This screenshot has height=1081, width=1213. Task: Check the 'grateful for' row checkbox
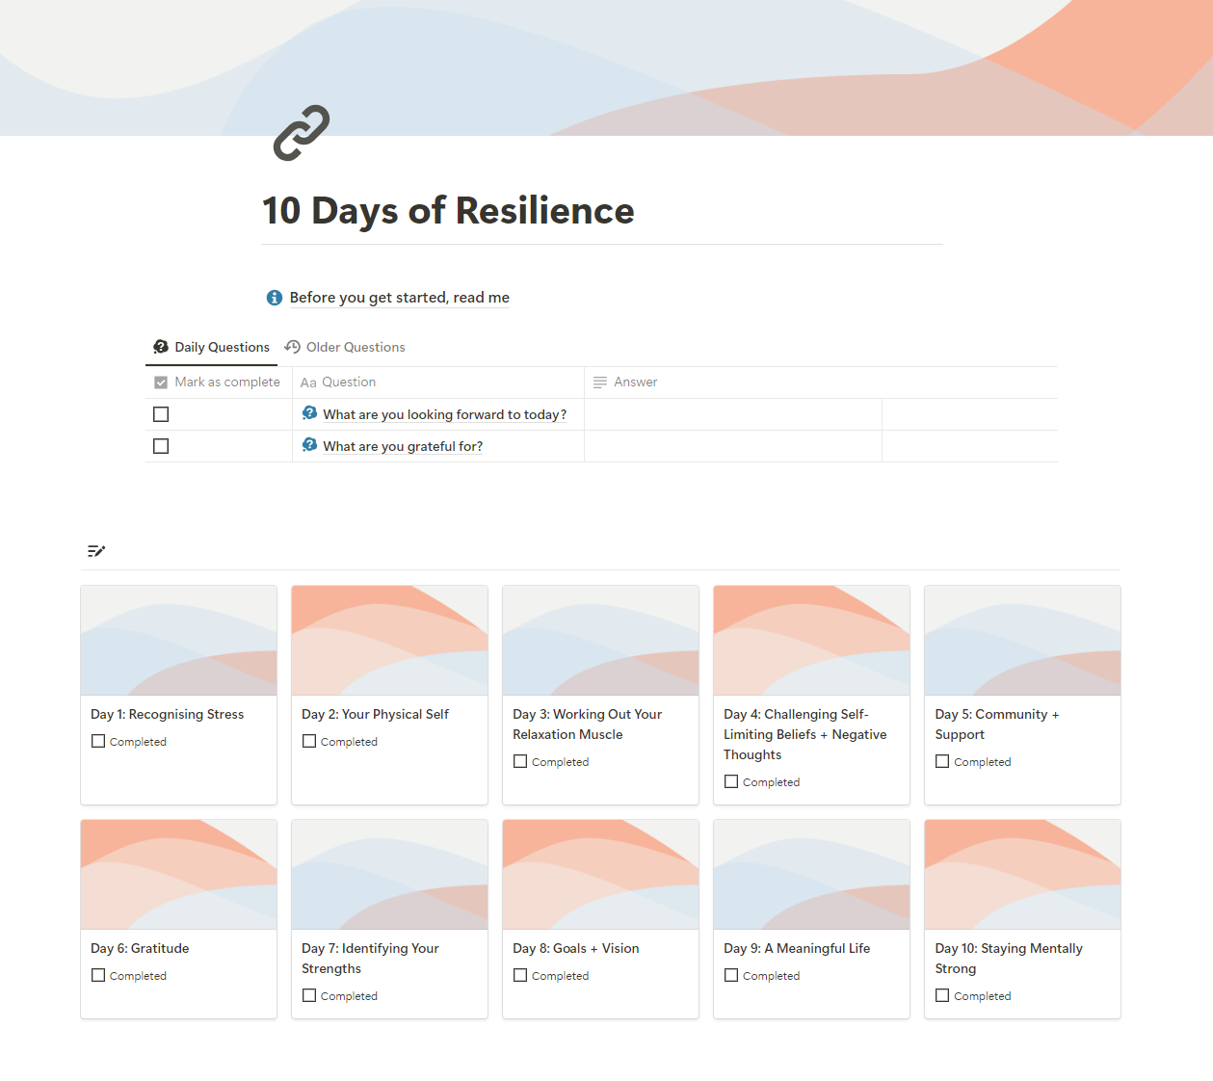pos(161,446)
